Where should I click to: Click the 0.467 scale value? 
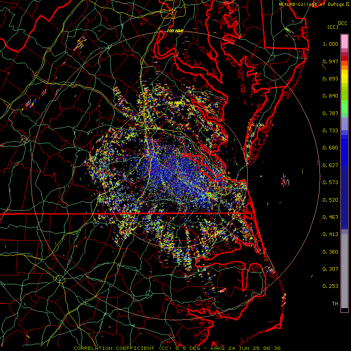click(330, 217)
